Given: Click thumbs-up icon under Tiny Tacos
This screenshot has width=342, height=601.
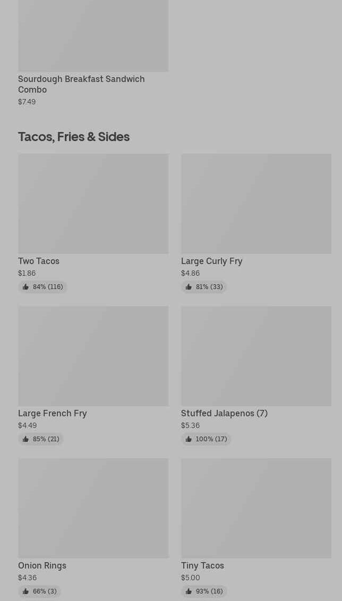Looking at the screenshot, I should click(189, 591).
